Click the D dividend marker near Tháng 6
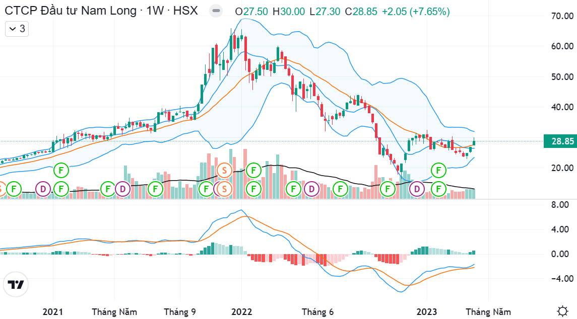The width and height of the screenshot is (577, 319). pos(312,190)
